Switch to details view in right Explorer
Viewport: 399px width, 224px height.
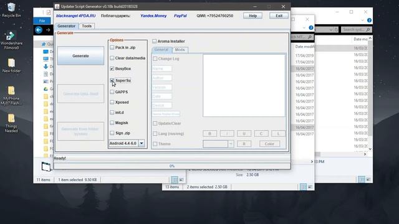coord(362,180)
